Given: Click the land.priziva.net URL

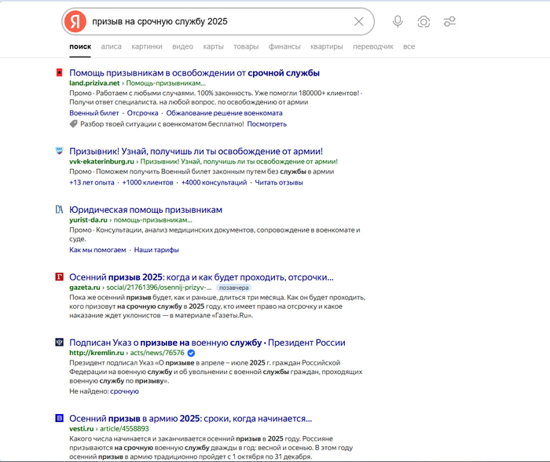Looking at the screenshot, I should coord(94,83).
